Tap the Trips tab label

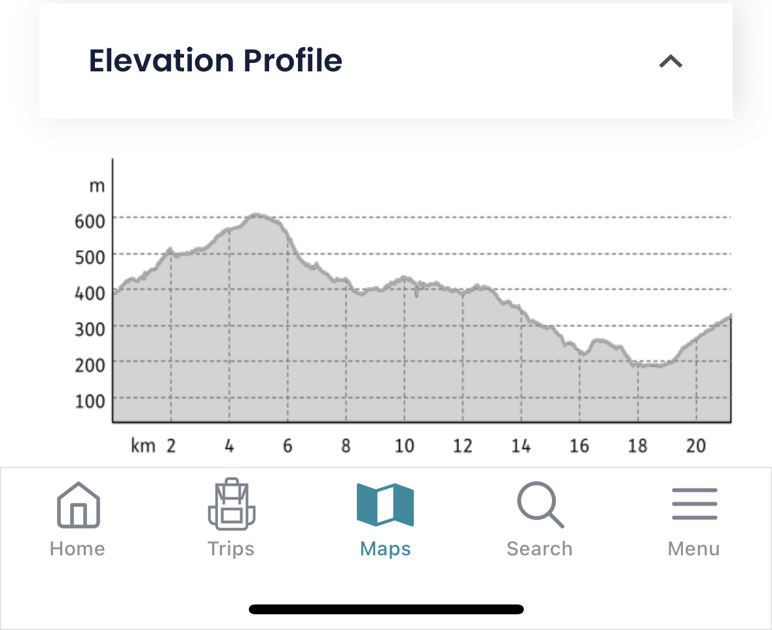tap(230, 549)
